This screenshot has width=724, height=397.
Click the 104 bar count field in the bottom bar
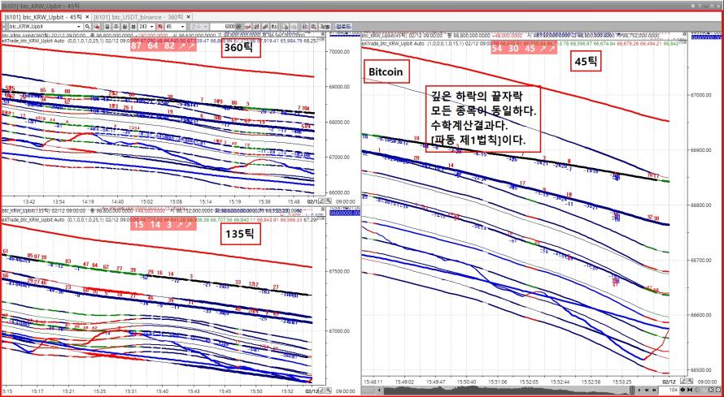tap(669, 390)
